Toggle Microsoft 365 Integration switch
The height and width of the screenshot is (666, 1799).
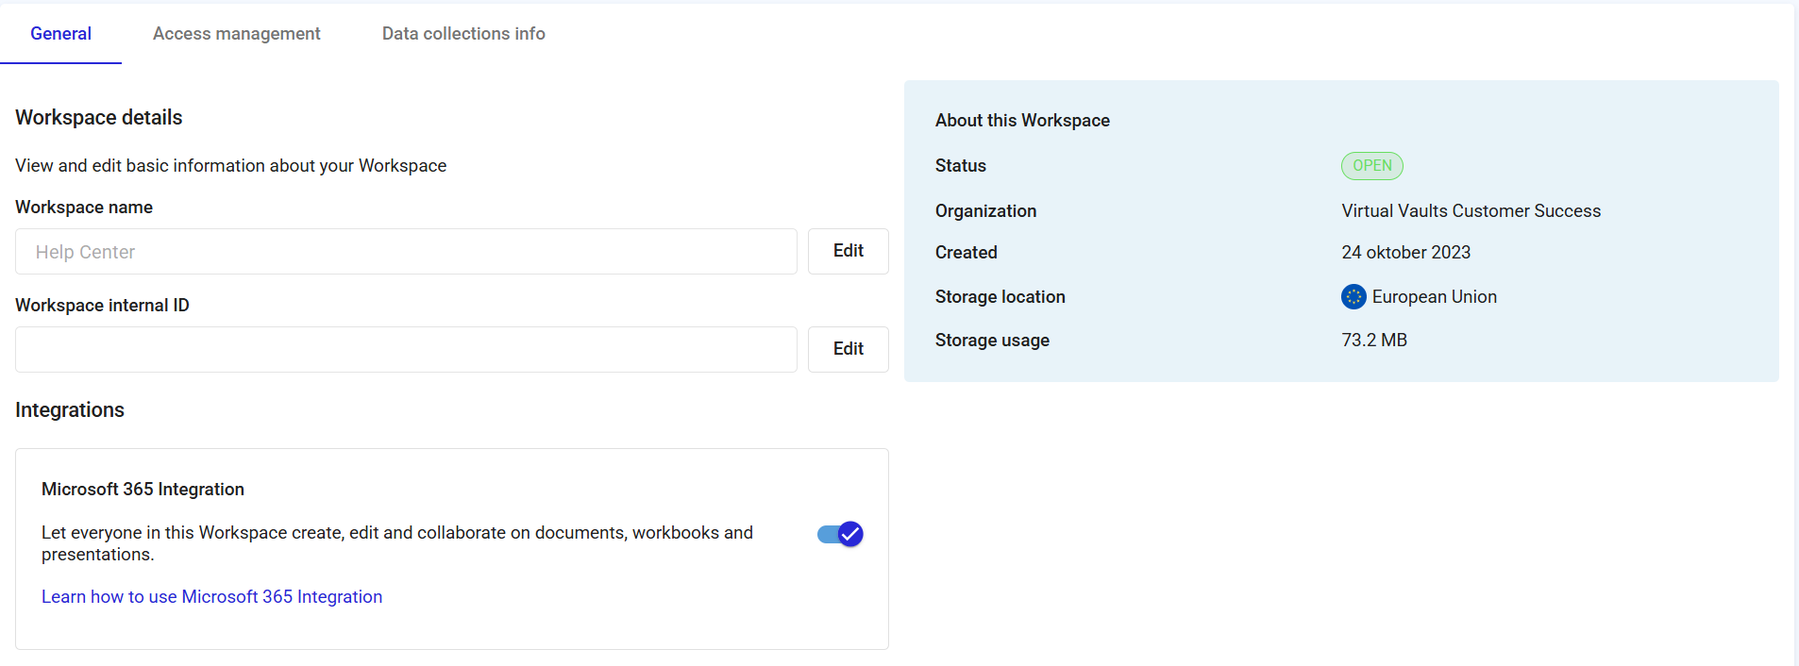(x=840, y=534)
